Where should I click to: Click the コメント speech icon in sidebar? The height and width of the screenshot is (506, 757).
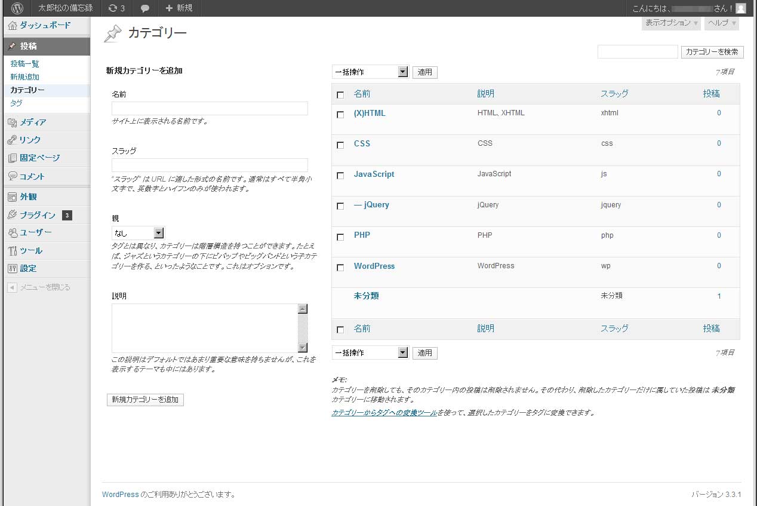click(13, 176)
